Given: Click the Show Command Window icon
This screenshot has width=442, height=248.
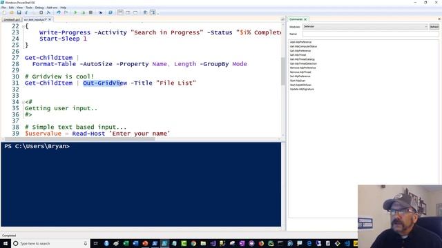Looking at the screenshot, I should [145, 12].
